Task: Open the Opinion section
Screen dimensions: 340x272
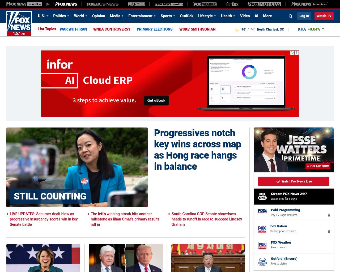Action: coord(99,16)
